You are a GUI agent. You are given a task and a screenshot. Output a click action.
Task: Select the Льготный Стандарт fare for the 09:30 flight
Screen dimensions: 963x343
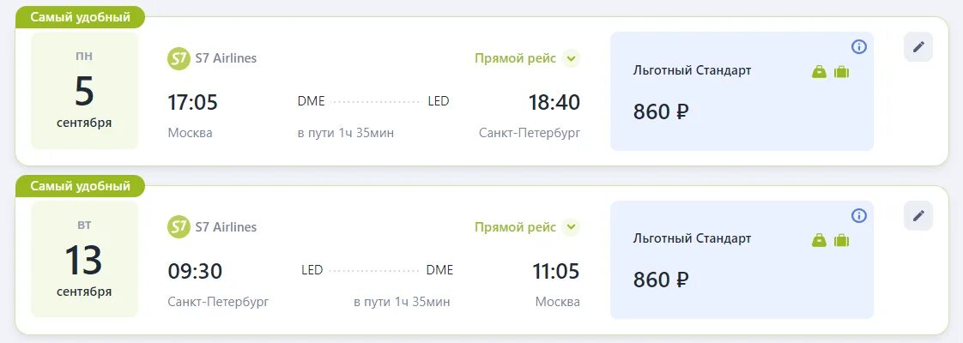tap(742, 260)
